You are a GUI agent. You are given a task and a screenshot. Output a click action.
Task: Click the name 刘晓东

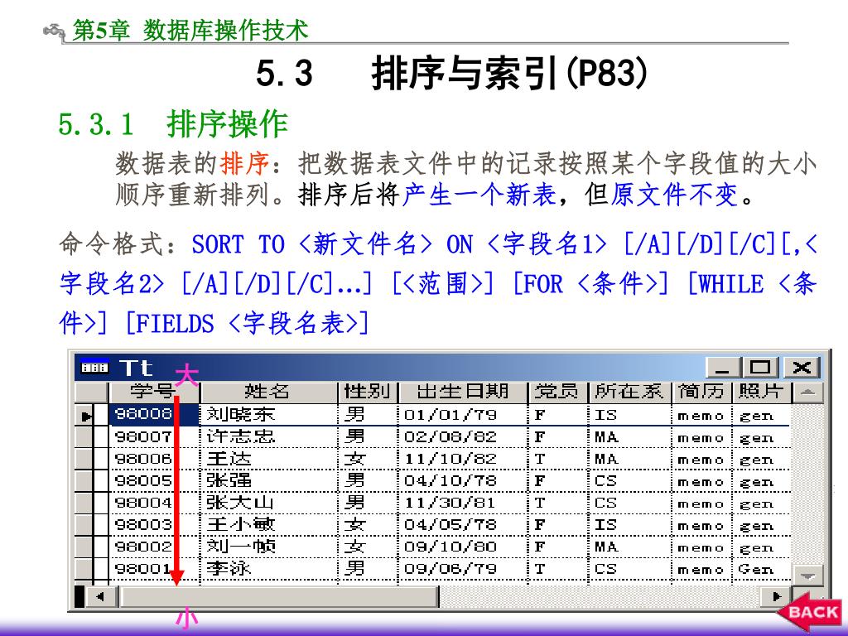pos(241,415)
